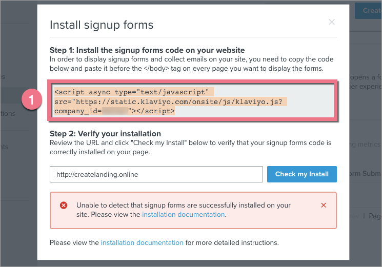Click the Step 1 heading text

(x=147, y=50)
